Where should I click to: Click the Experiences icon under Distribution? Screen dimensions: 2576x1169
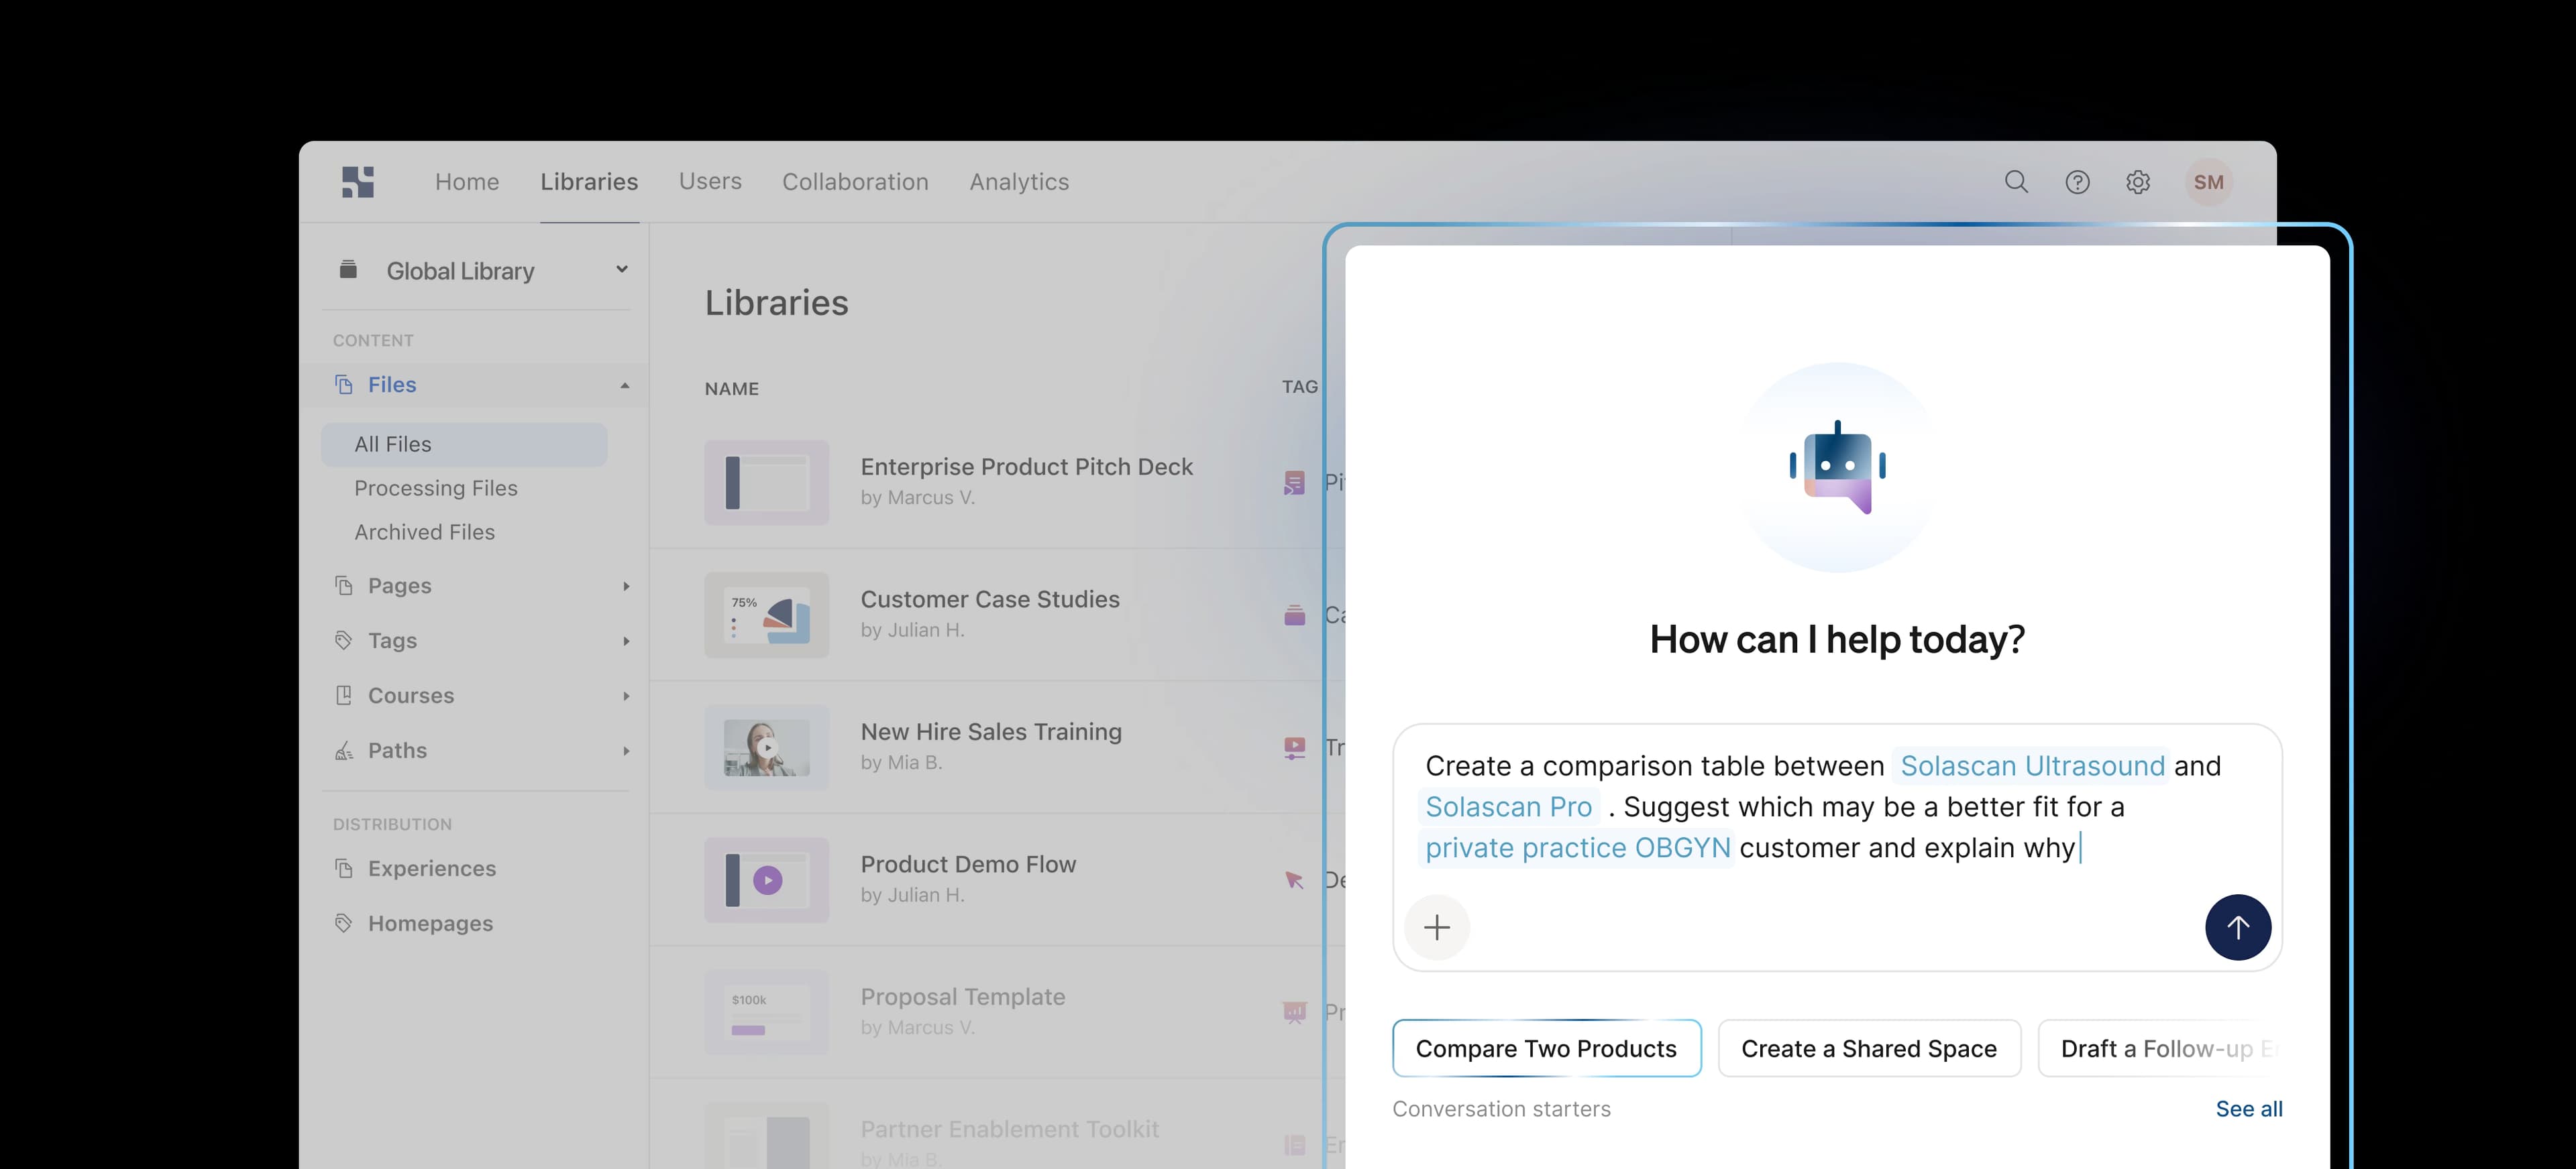344,868
